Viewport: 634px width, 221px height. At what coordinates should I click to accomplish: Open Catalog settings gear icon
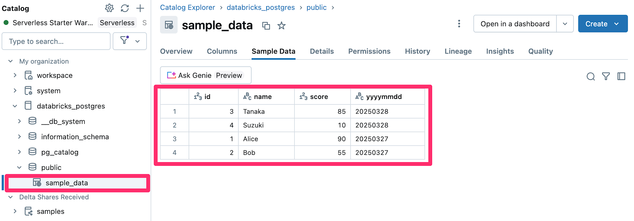click(109, 8)
